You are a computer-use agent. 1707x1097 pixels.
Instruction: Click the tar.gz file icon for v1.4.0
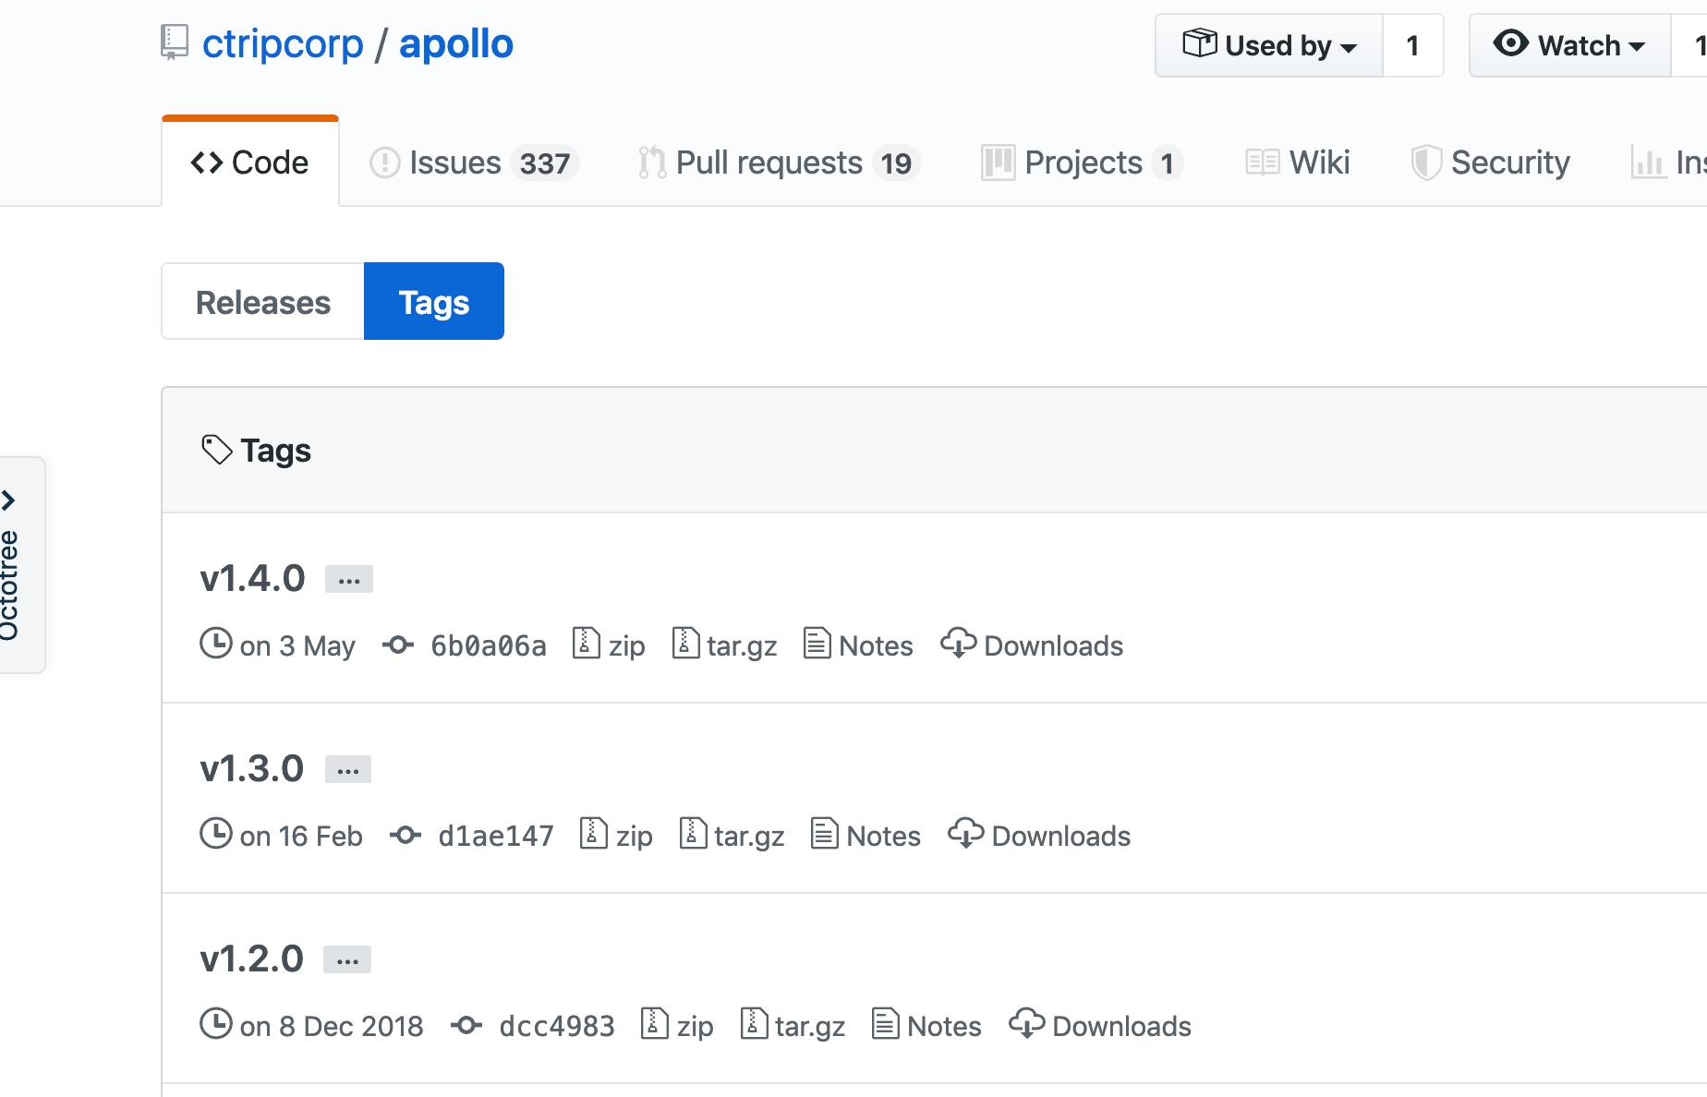pyautogui.click(x=685, y=644)
